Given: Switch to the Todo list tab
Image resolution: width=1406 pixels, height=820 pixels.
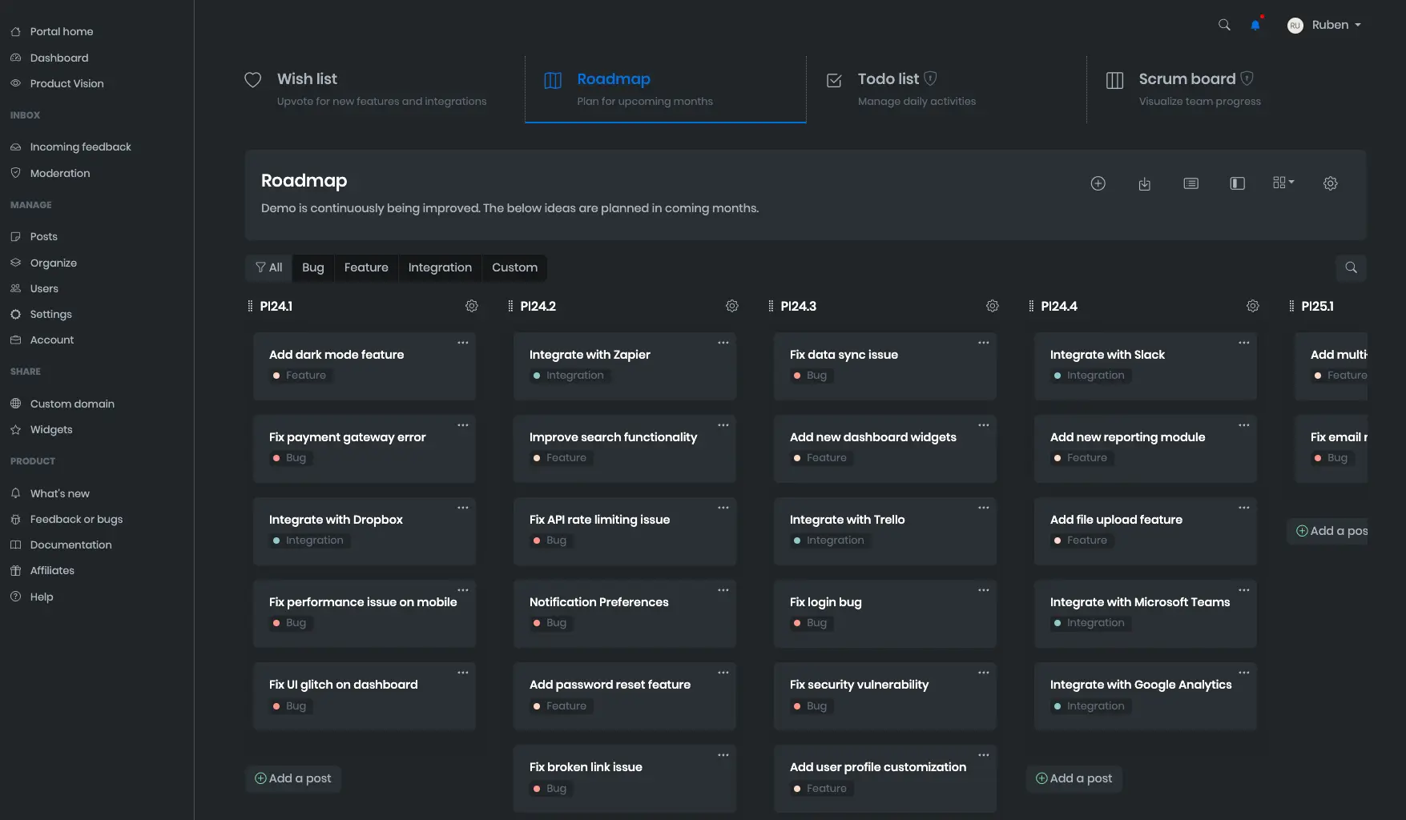Looking at the screenshot, I should pos(890,78).
